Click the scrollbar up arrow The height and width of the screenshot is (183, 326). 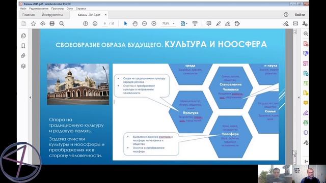(x=295, y=32)
